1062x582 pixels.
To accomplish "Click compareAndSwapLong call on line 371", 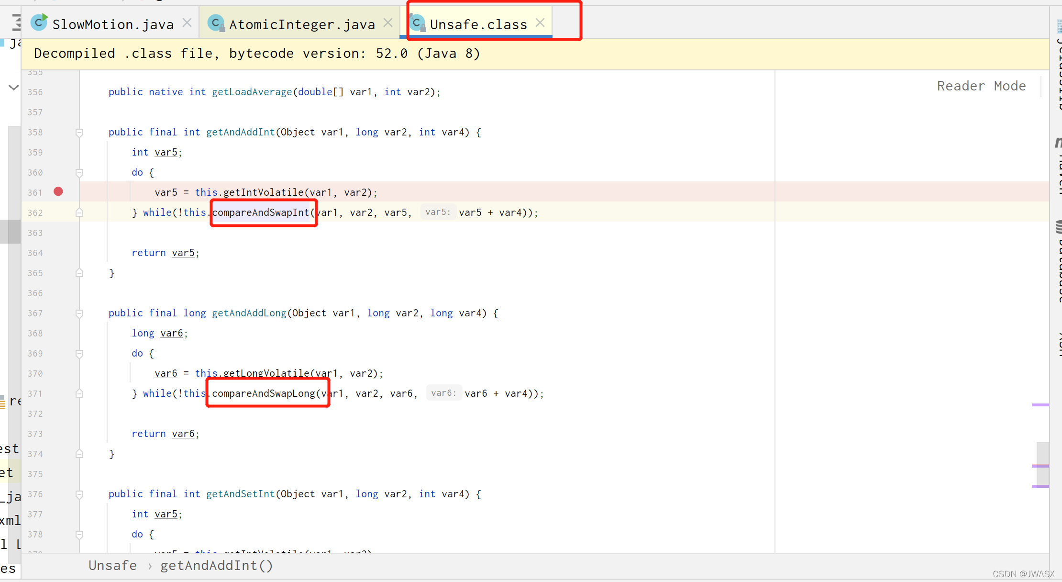I will tap(264, 393).
